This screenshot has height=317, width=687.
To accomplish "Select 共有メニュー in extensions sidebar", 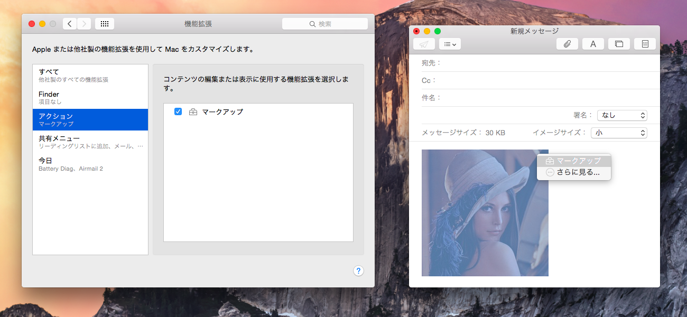I will (90, 142).
